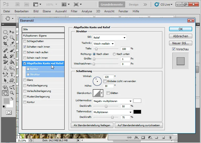Select the Eraser tool with scissors
201x143 pixels.
pyautogui.click(x=5, y=62)
